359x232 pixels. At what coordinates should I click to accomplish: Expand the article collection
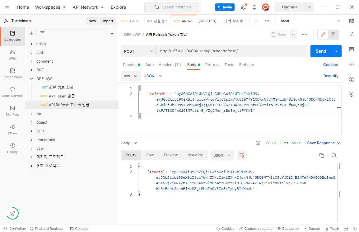31,44
